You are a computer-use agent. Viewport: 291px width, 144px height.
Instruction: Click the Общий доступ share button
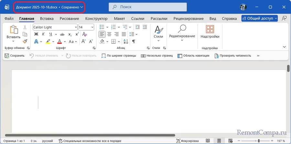259,19
